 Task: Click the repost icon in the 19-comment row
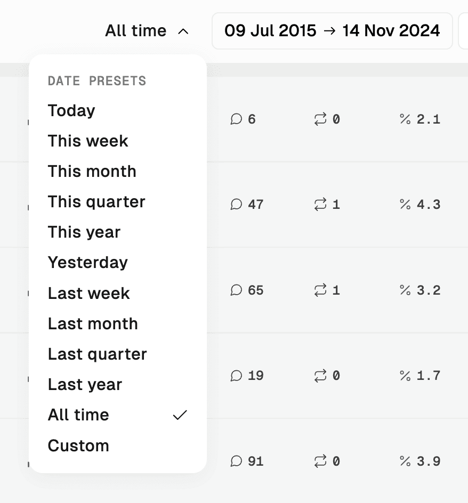[x=320, y=376]
